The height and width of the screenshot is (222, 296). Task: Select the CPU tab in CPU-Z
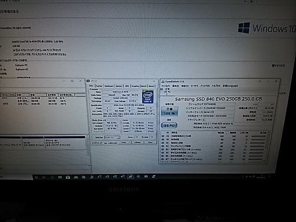tap(91, 86)
